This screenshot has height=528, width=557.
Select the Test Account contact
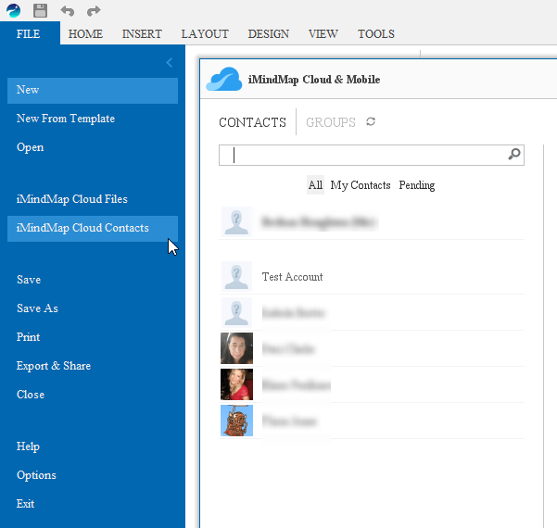coord(372,277)
